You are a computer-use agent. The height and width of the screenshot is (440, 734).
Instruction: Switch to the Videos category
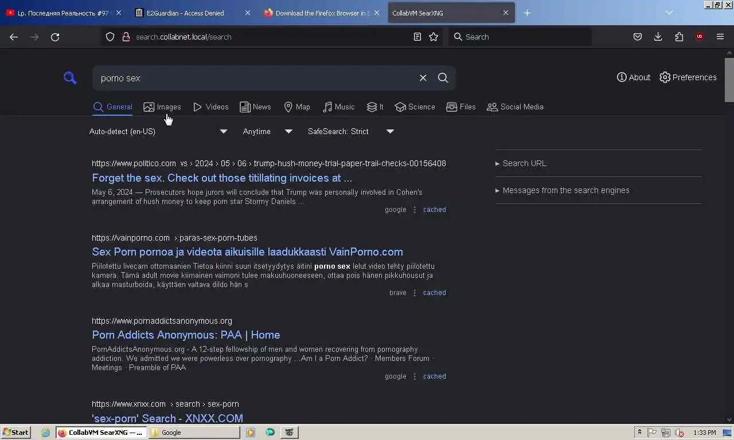(x=210, y=107)
